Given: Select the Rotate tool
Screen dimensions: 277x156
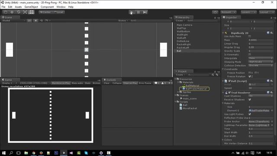Looking at the screenshot, I should [19, 12].
